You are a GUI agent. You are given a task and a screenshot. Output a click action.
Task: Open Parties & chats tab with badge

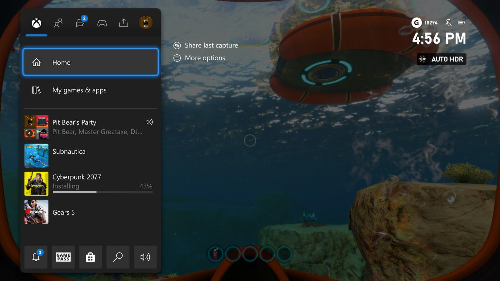coord(80,23)
